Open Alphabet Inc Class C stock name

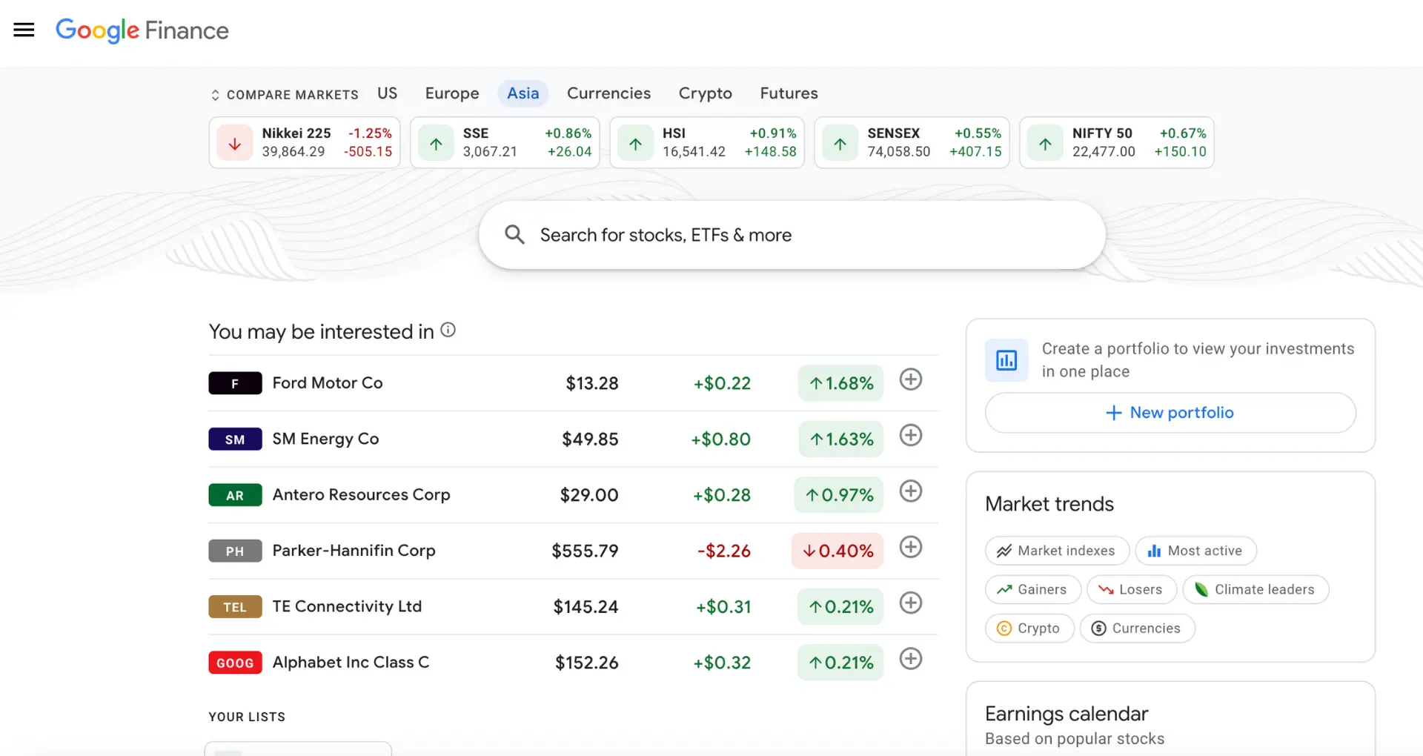click(x=351, y=663)
